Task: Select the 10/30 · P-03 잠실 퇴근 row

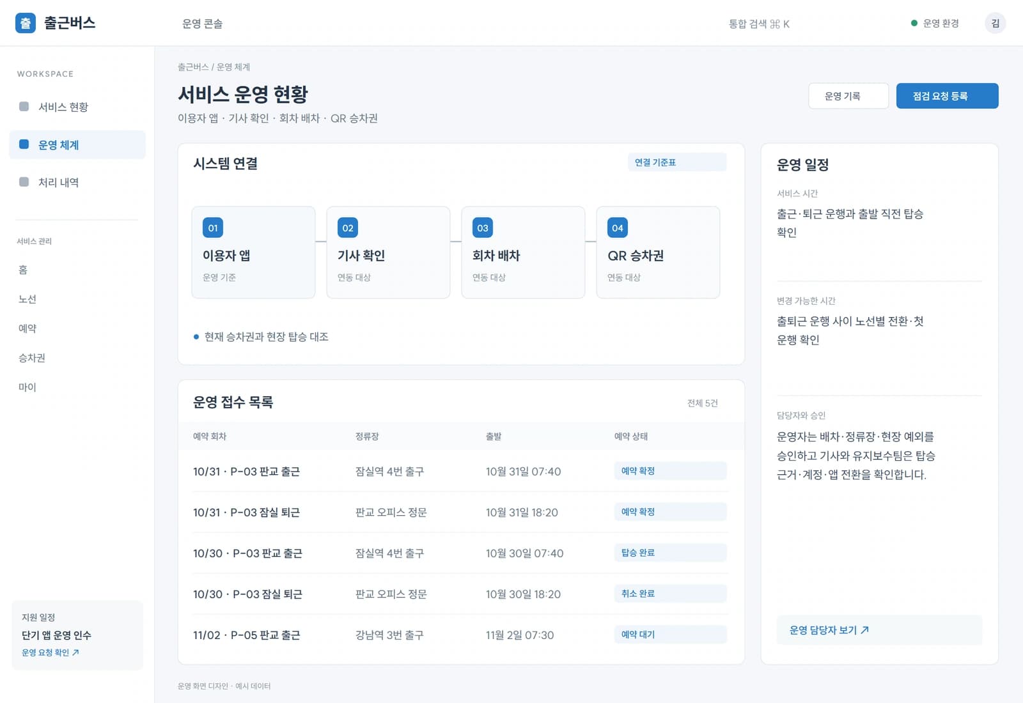Action: [x=460, y=594]
